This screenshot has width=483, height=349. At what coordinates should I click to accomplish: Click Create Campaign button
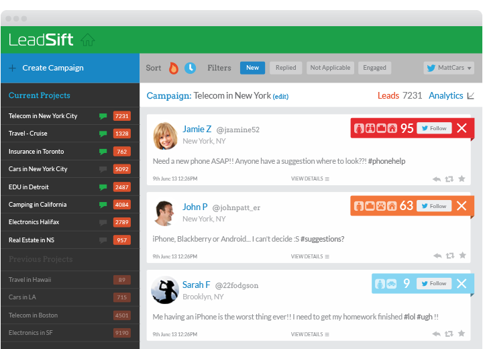(x=70, y=68)
